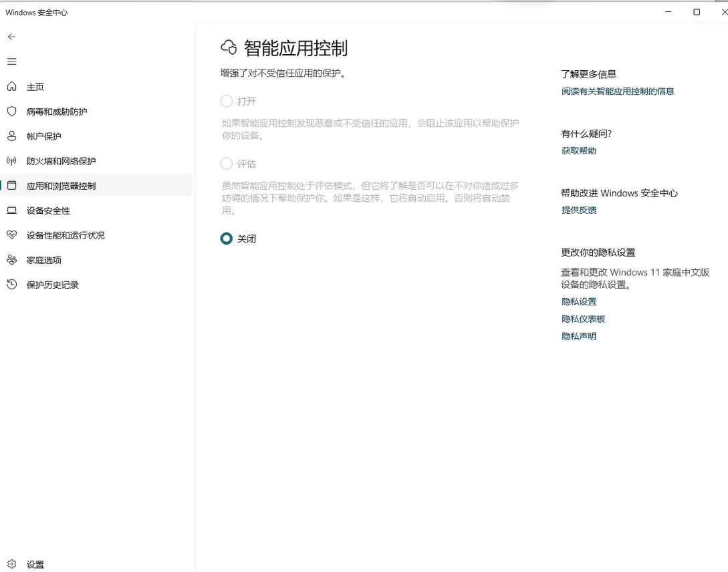This screenshot has height=572, width=728.
Task: Select the 打开 radio button
Action: tap(227, 102)
